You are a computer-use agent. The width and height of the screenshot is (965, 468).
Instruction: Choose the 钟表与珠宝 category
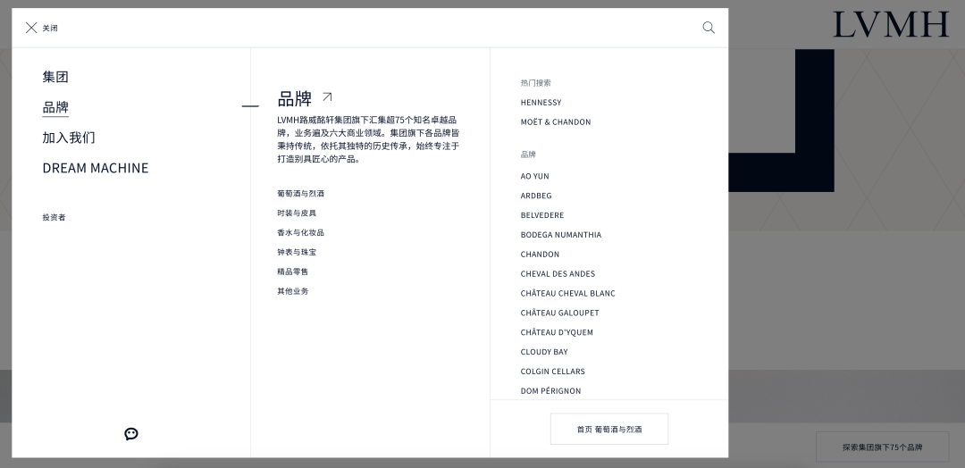[x=297, y=253]
